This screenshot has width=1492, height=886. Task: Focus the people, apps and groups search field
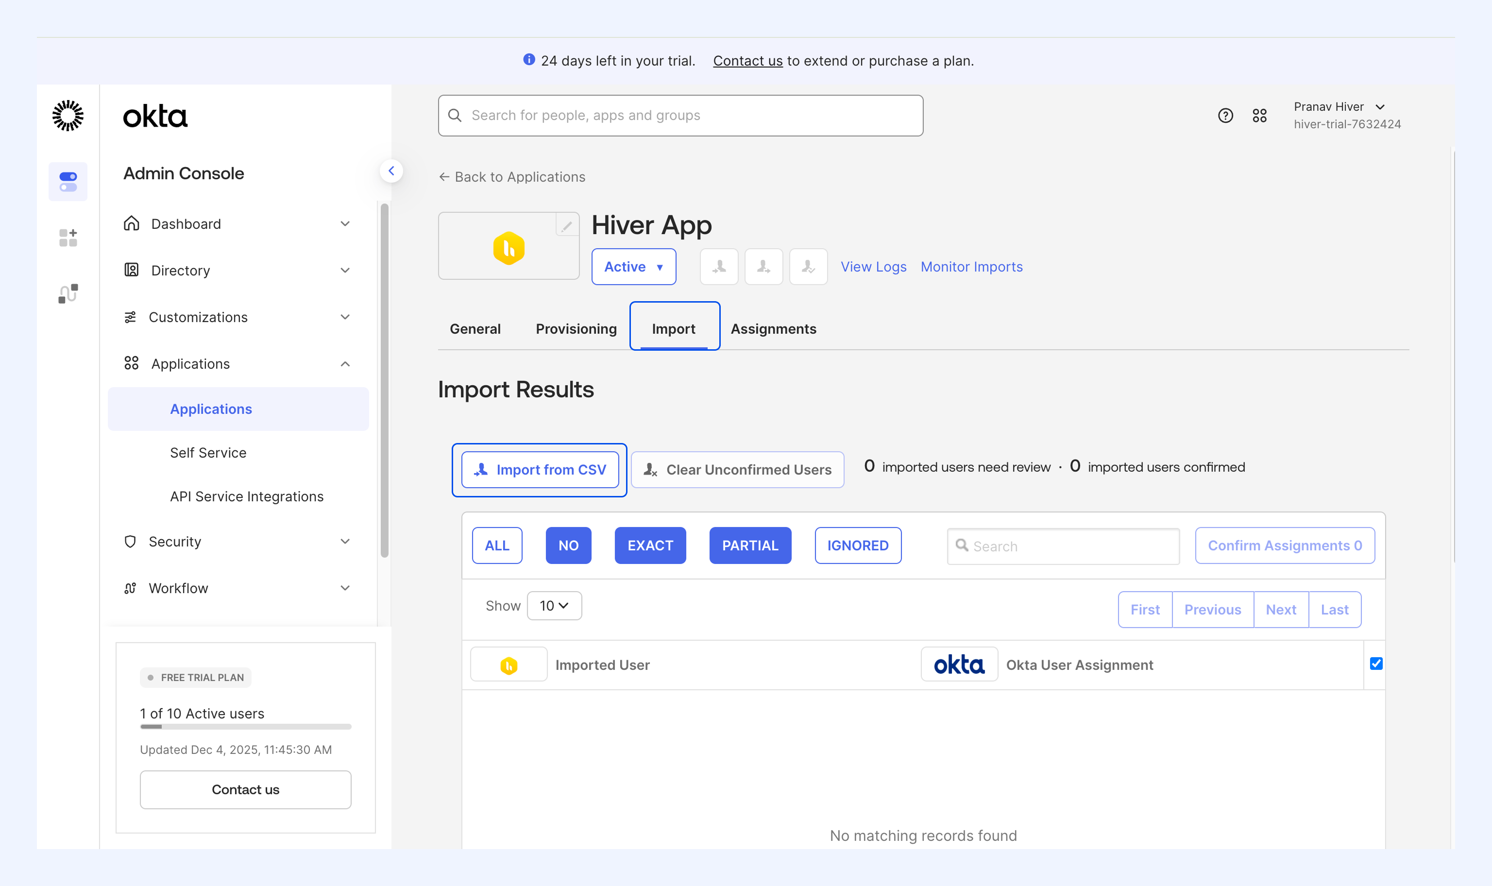click(680, 115)
